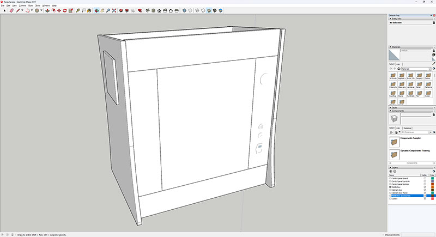
Task: Open the Colors materials folder
Action: (428, 76)
